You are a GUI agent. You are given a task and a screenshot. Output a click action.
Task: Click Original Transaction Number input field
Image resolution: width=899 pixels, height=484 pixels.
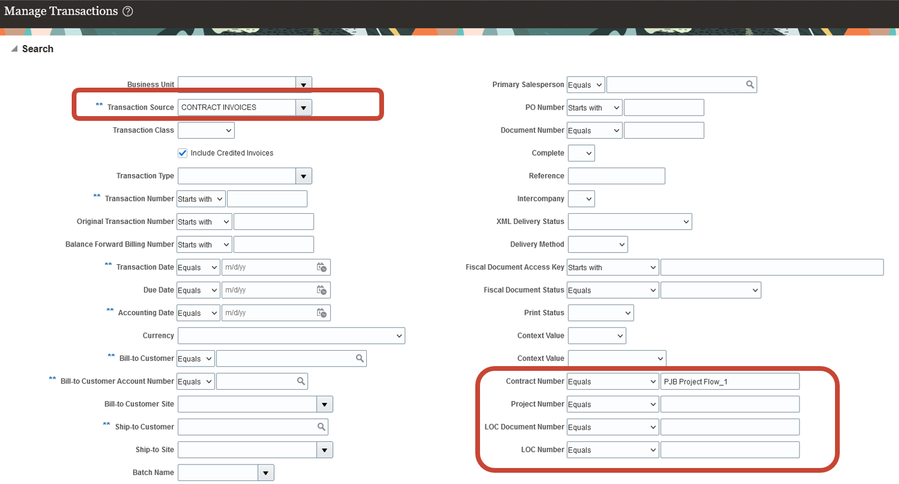[x=274, y=222]
